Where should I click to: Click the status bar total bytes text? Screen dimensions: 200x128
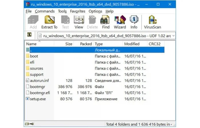pos(139,124)
